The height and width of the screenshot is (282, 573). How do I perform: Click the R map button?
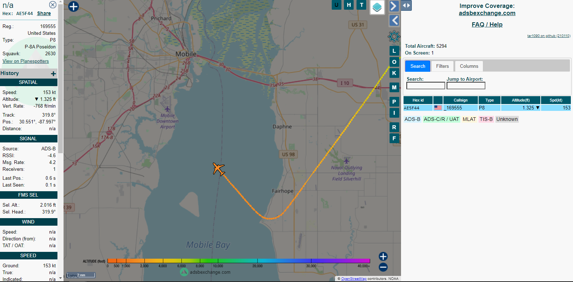point(394,127)
